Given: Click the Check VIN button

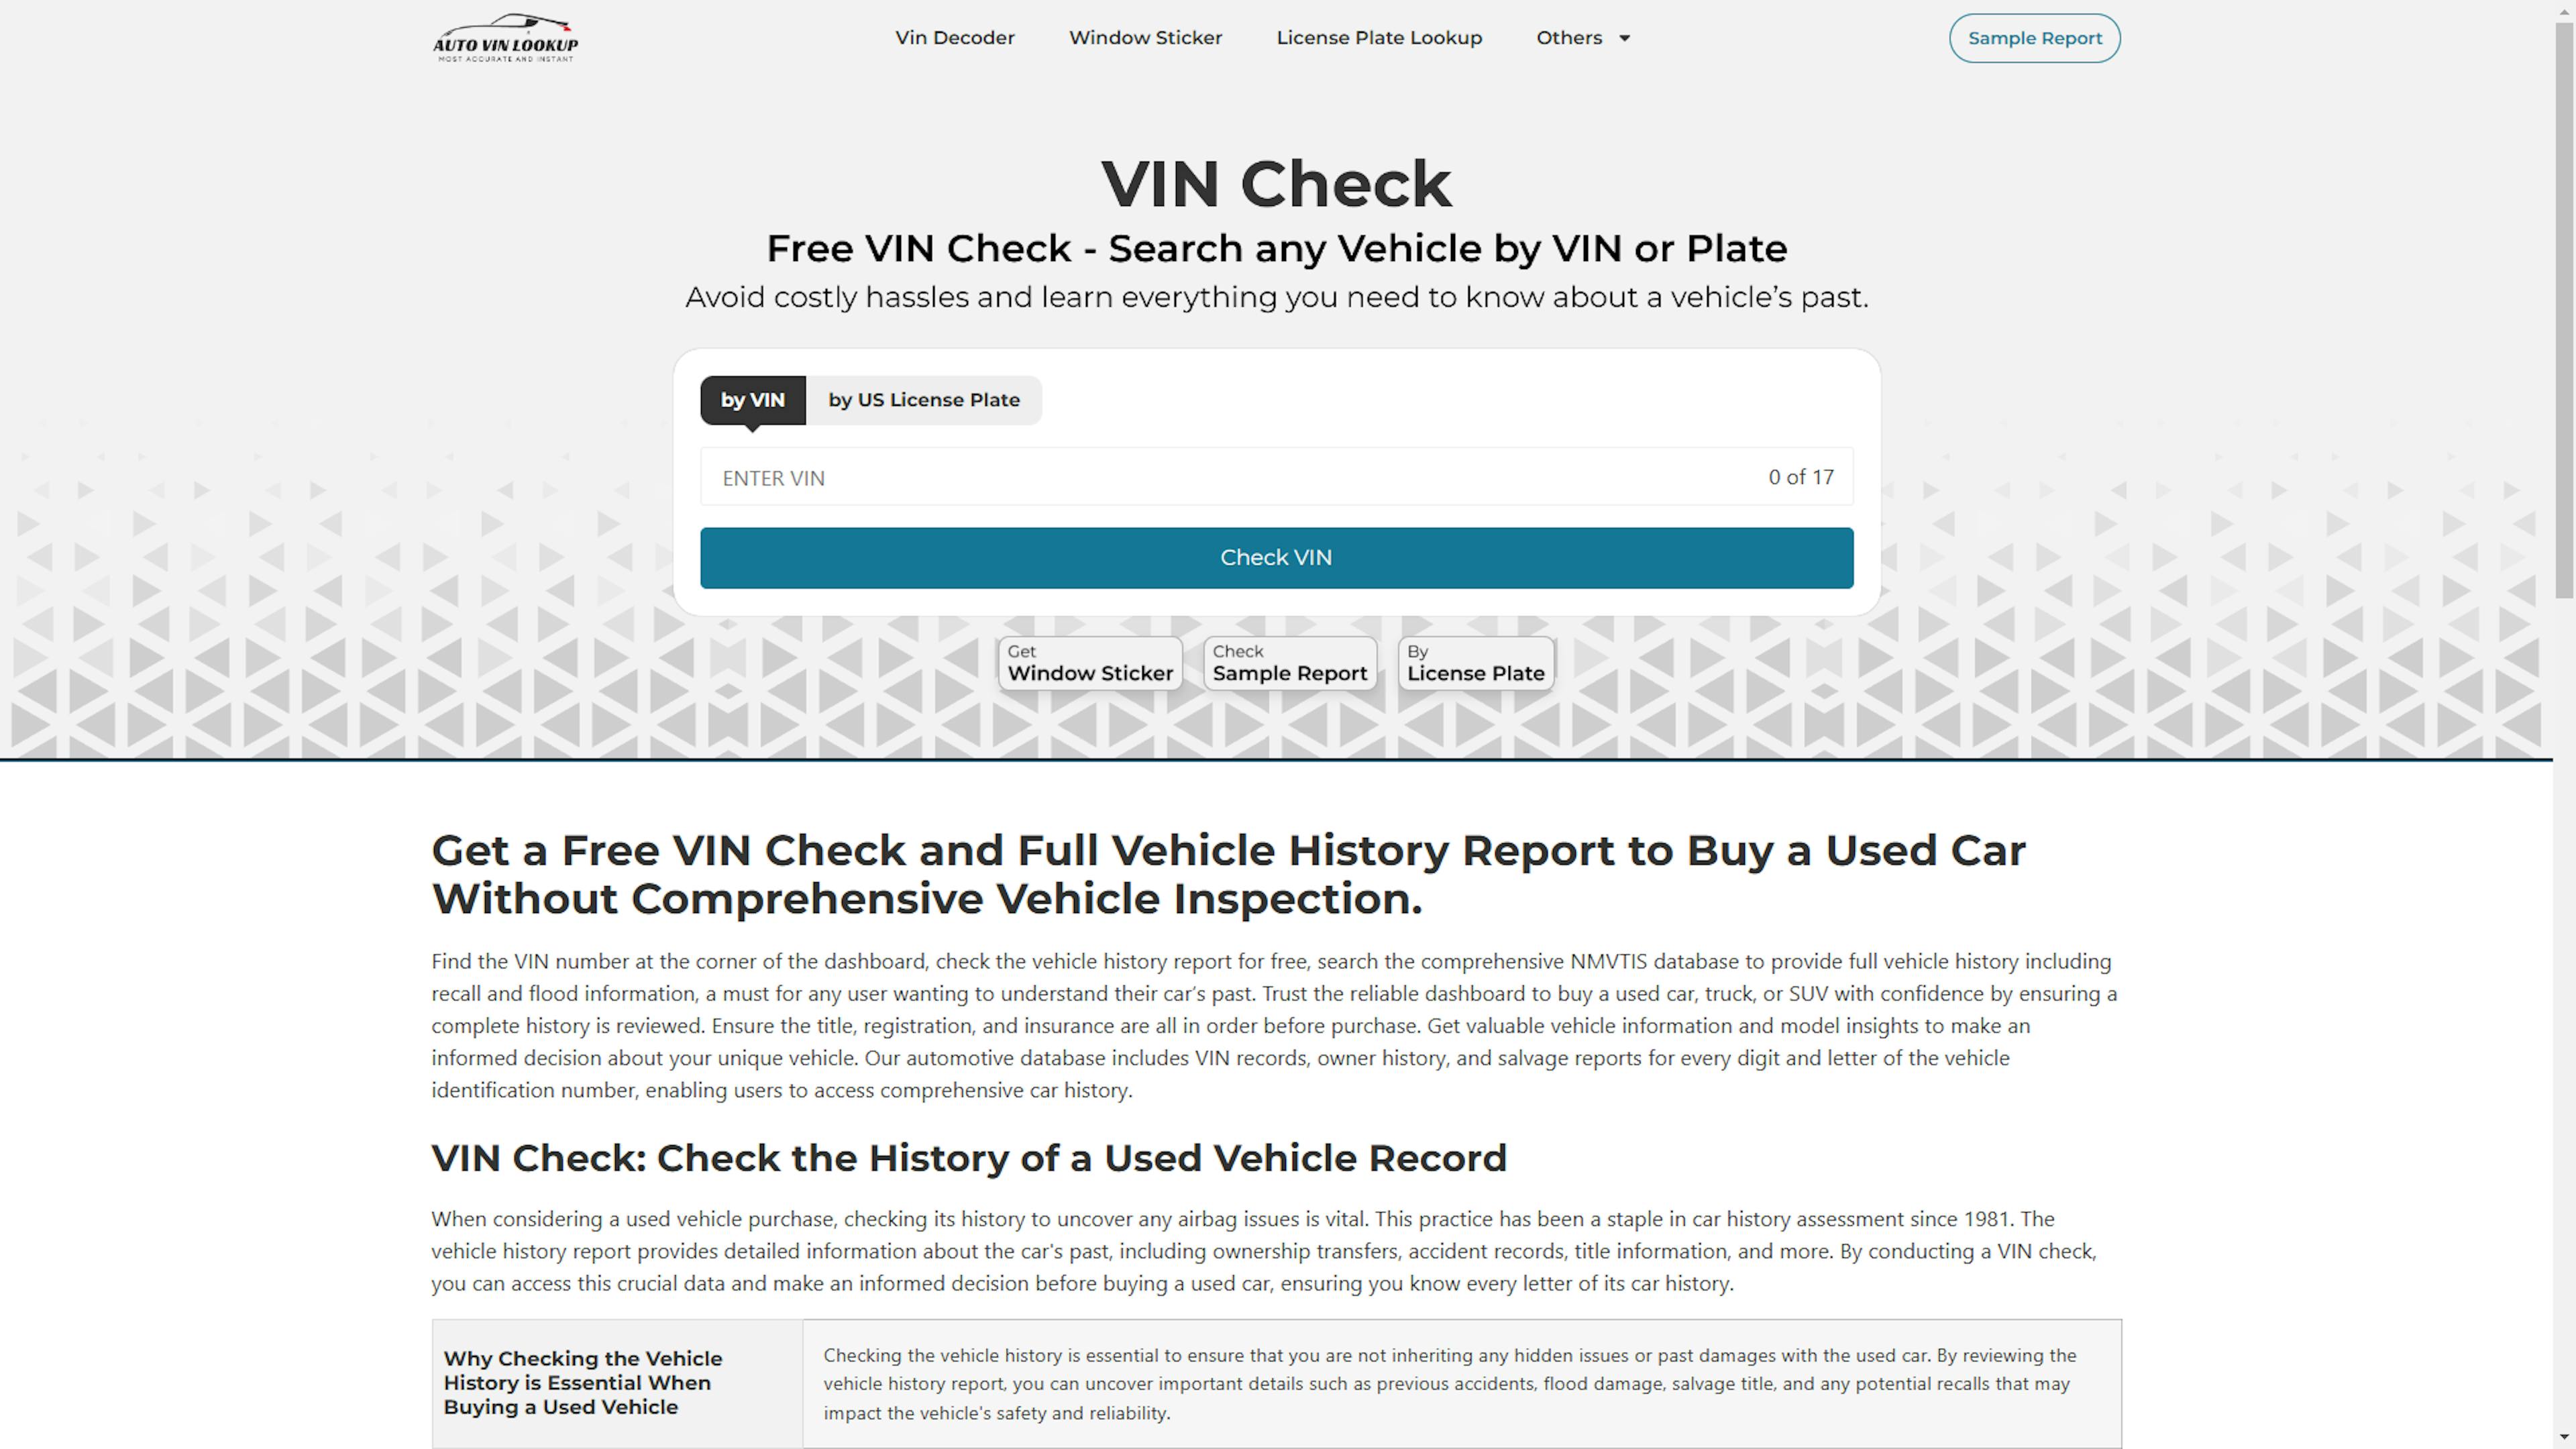Looking at the screenshot, I should coord(1276,555).
